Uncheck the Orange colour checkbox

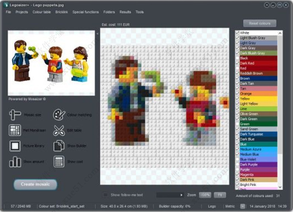[237, 93]
